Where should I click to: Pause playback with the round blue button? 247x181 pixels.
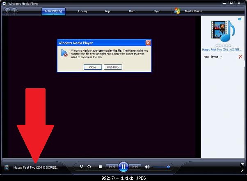click(123, 167)
